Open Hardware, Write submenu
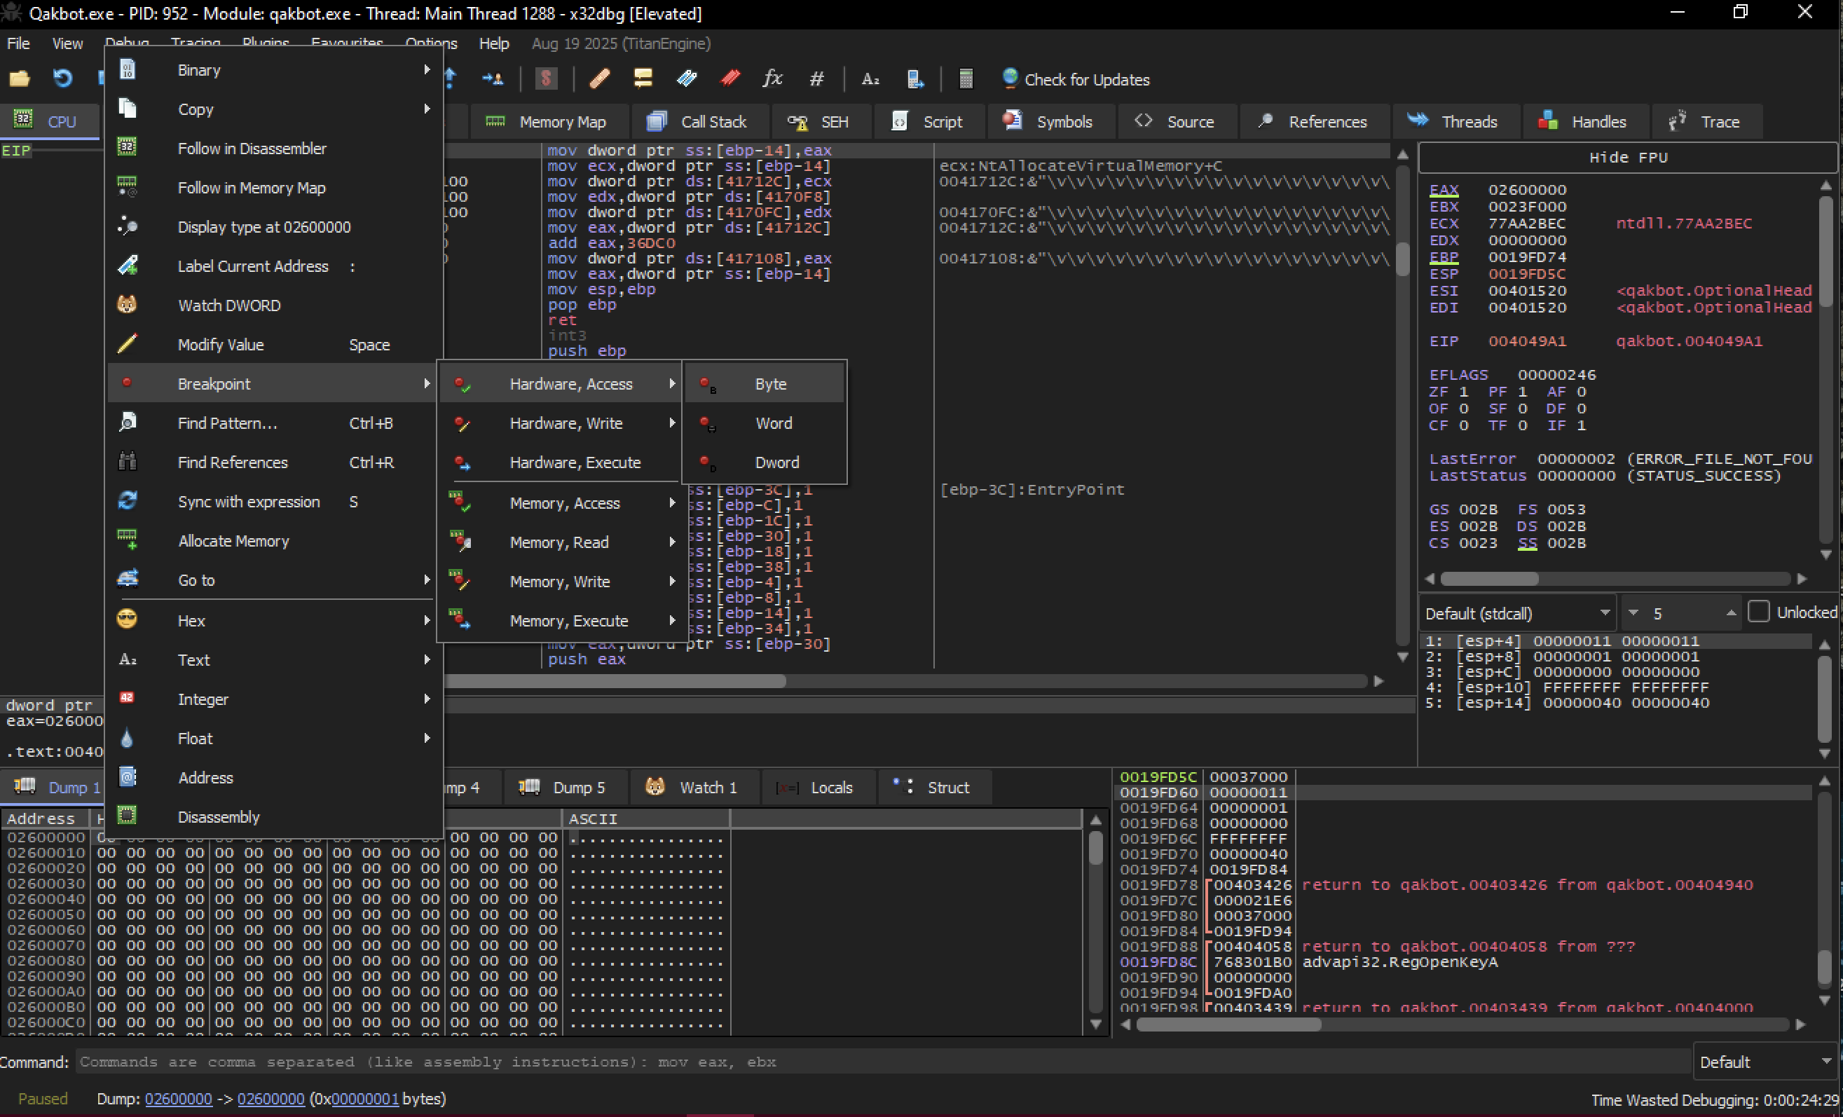The height and width of the screenshot is (1117, 1843). point(559,423)
